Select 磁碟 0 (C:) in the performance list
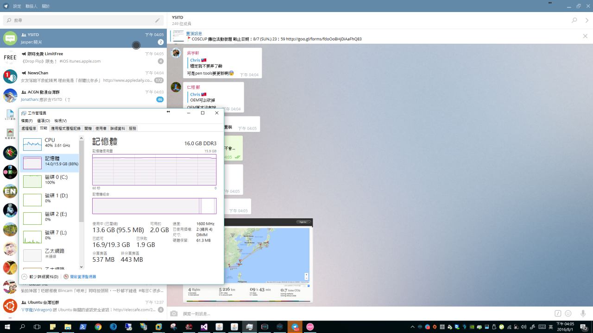The width and height of the screenshot is (593, 333). (x=50, y=180)
